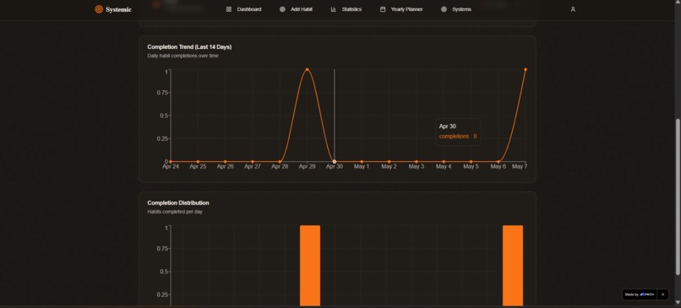Screen dimensions: 681x308
Task: Click the Systems circle icon
Action: (x=444, y=9)
